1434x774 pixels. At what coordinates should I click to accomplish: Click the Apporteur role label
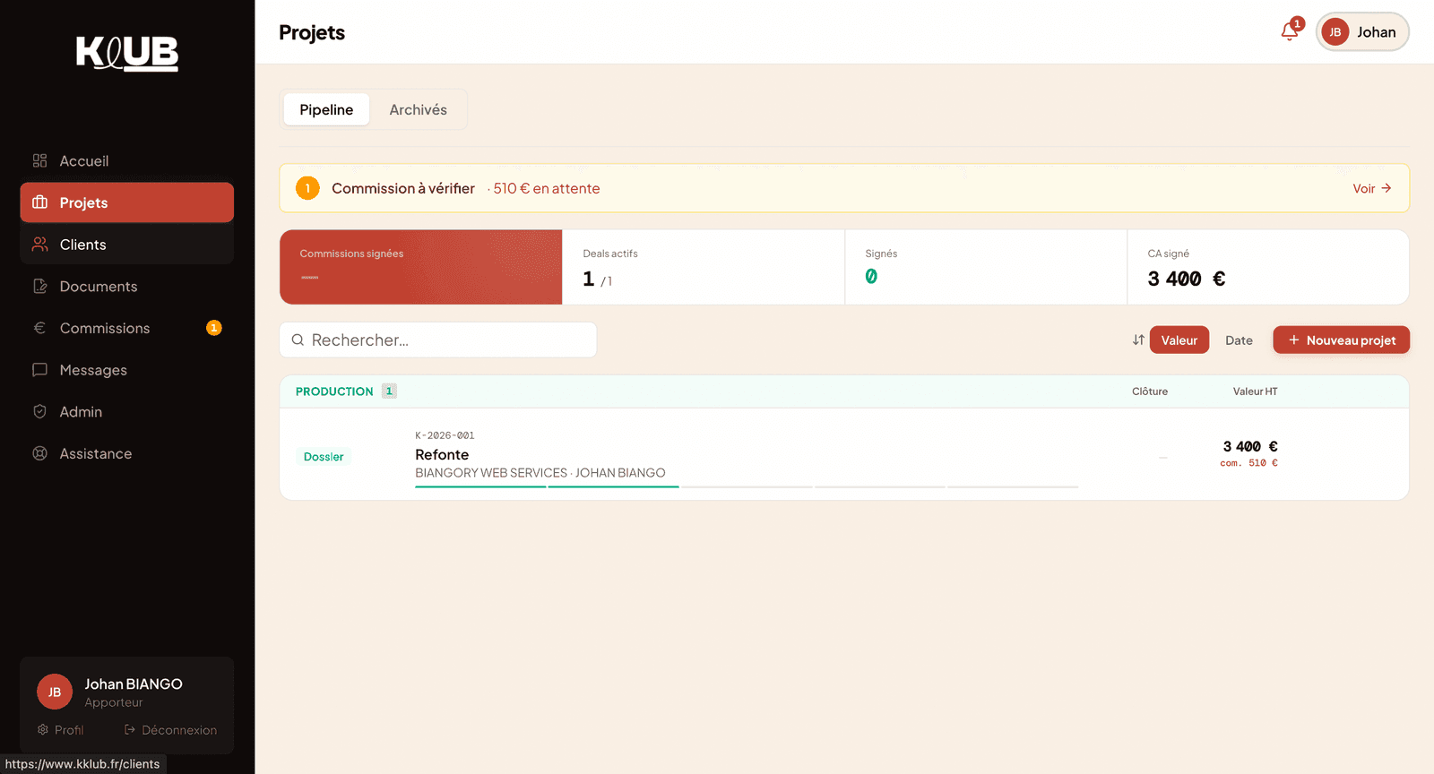[114, 702]
